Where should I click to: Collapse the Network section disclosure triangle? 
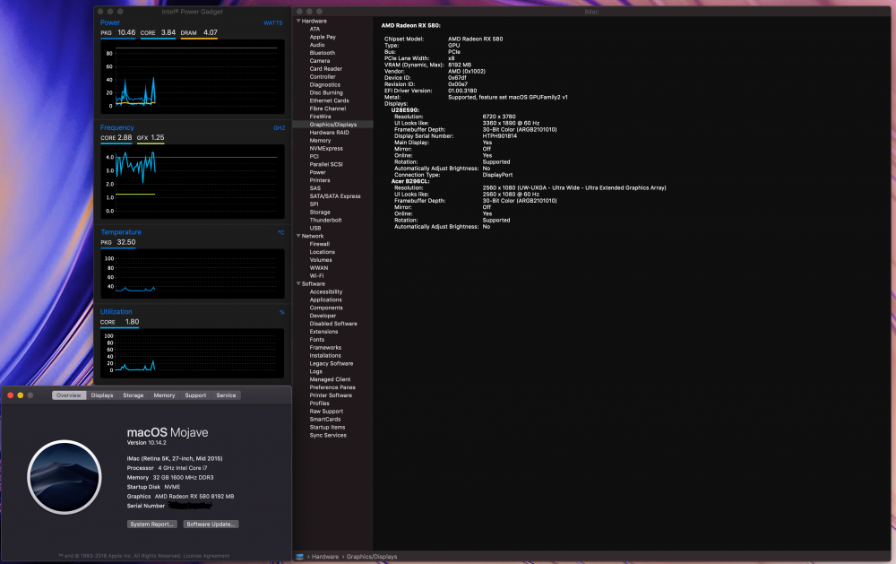click(x=298, y=236)
